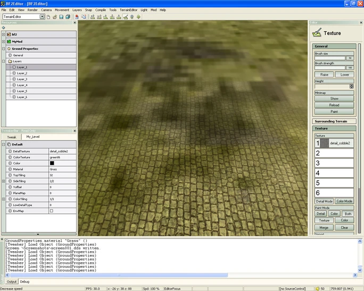
Task: Click the tree icon in the toolbar
Action: (x=138, y=16)
